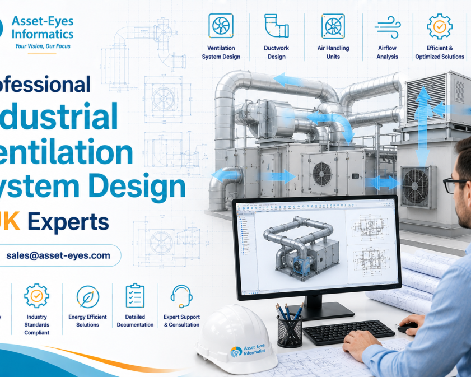Viewport: 471px width, 377px height.
Task: Click the Expert Support headset icon
Action: (181, 296)
